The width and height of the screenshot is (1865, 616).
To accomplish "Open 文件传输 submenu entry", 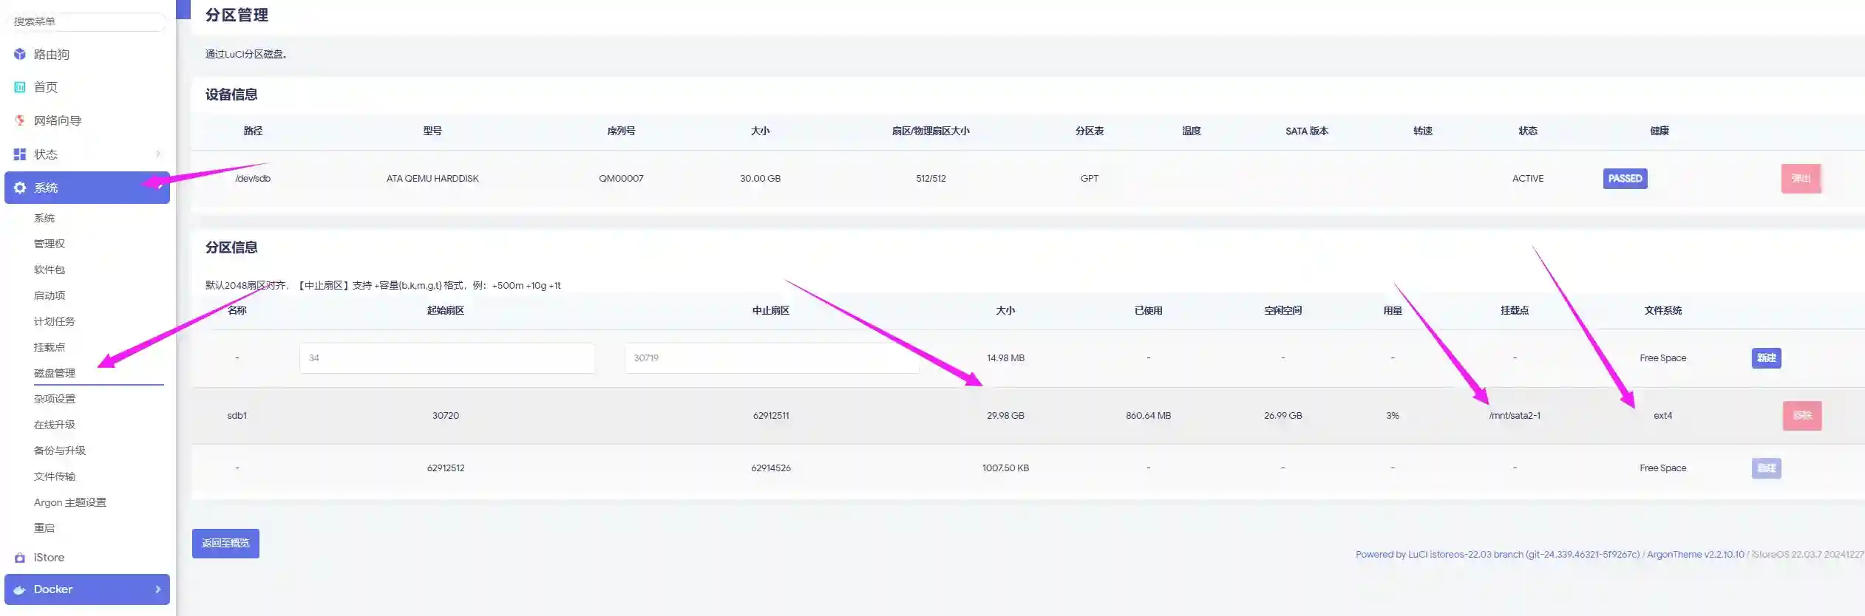I will click(x=55, y=476).
